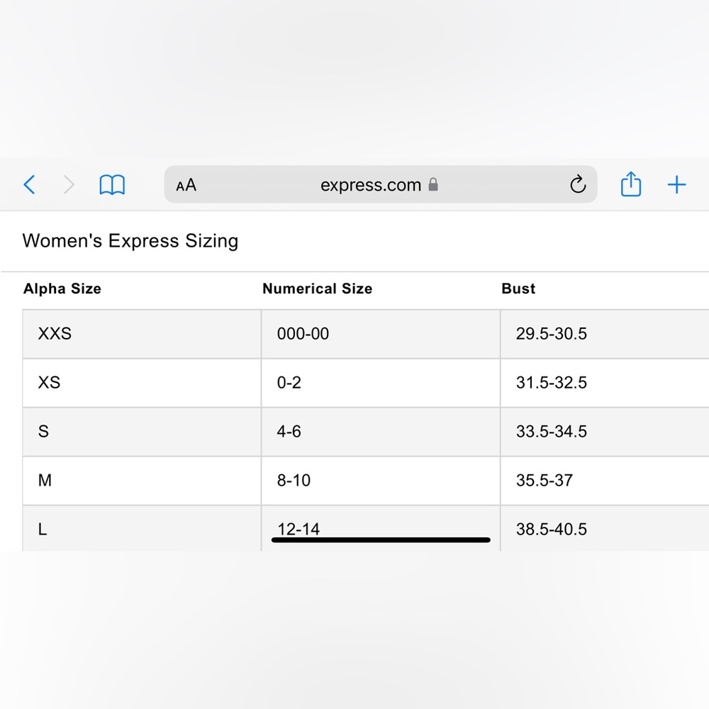Select the 12-14 numerical size cell

[x=381, y=528]
